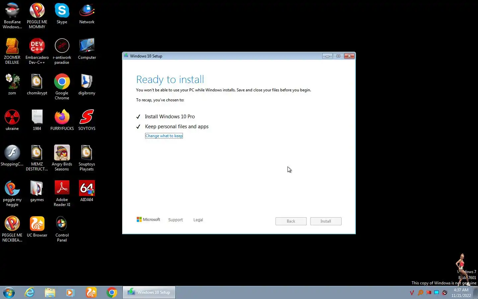Open Chrome from the taskbar
The height and width of the screenshot is (299, 478).
(112, 292)
